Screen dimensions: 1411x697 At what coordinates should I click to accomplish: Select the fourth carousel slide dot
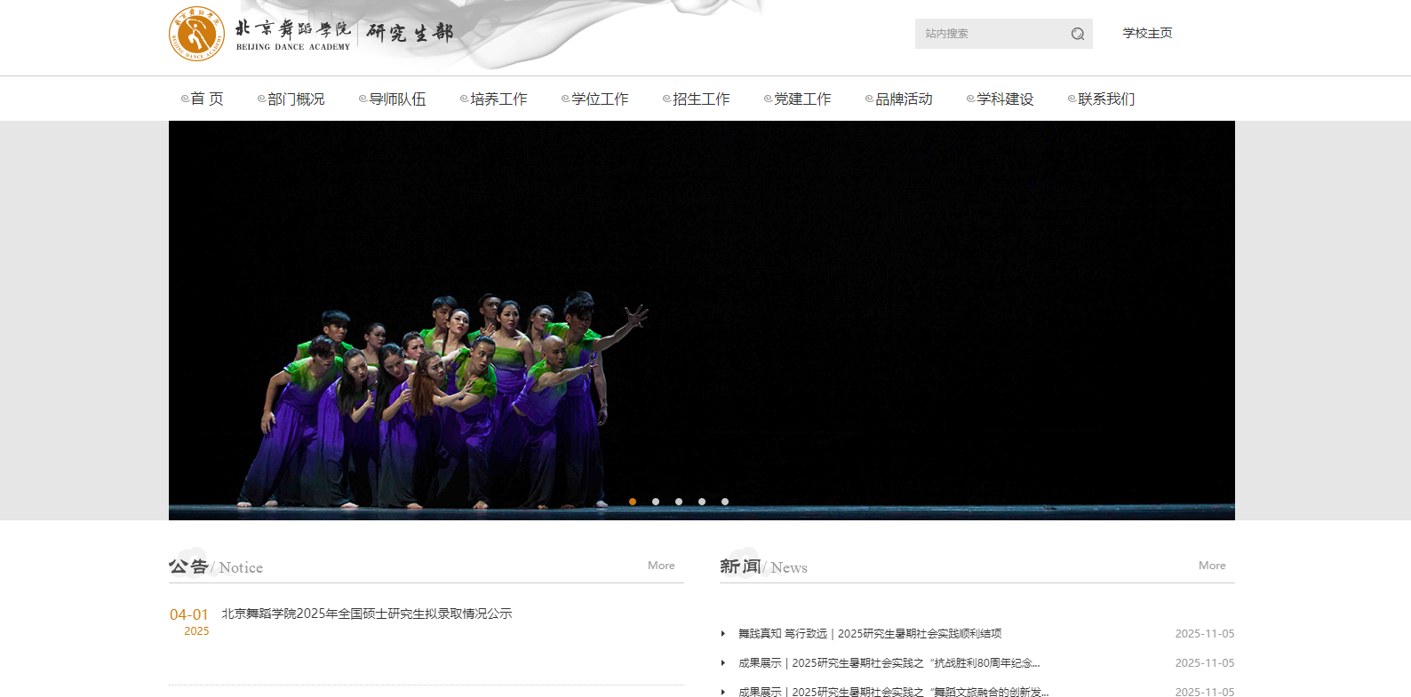click(x=702, y=502)
